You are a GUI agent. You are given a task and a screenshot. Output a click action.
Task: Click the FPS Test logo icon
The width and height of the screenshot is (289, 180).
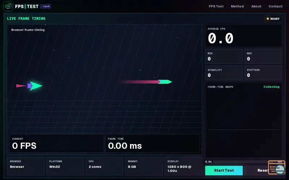8,6
